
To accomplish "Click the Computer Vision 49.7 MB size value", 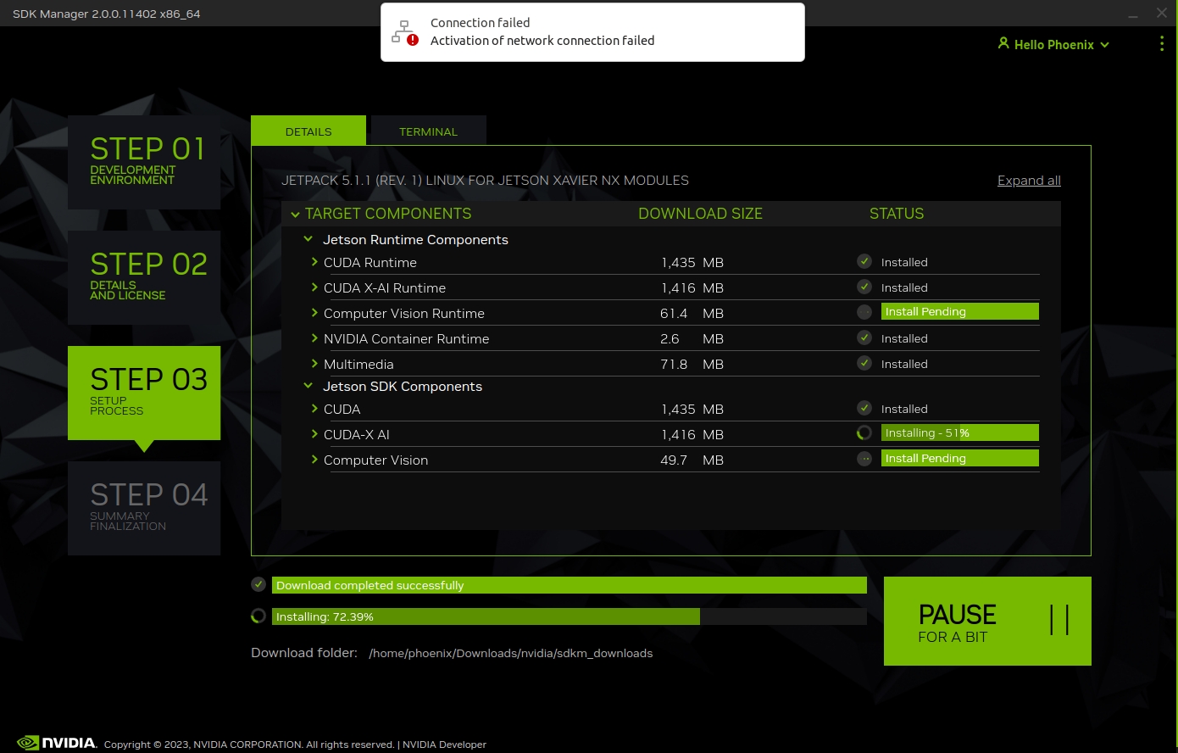I will point(692,460).
